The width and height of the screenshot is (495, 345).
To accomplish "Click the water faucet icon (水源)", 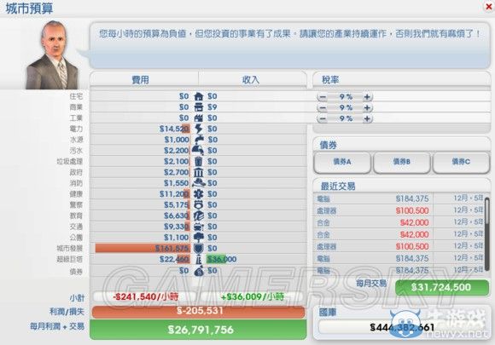I will pyautogui.click(x=198, y=140).
